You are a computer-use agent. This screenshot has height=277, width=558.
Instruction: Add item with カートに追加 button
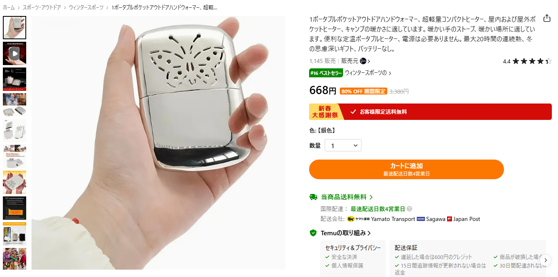[407, 169]
